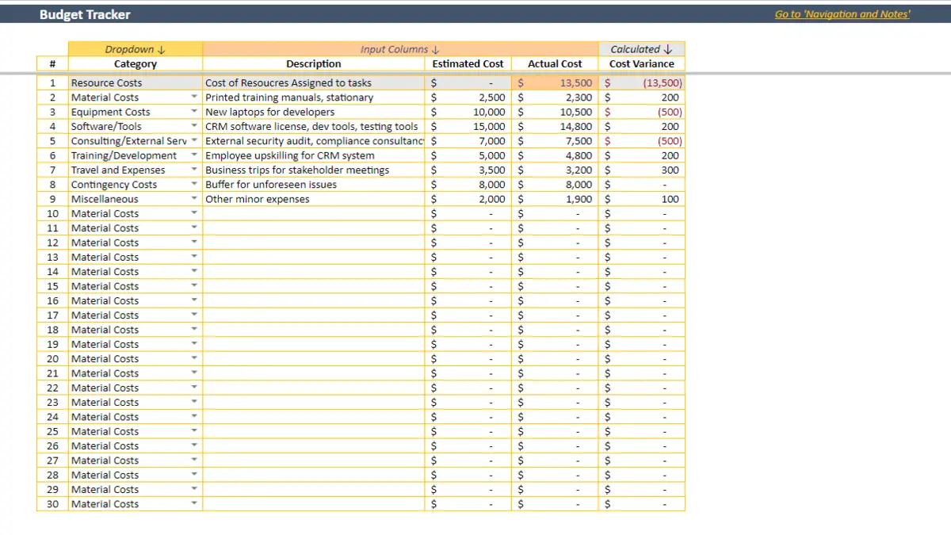
Task: Select 'Employee upskilling for CRM system' cell
Action: (x=314, y=155)
